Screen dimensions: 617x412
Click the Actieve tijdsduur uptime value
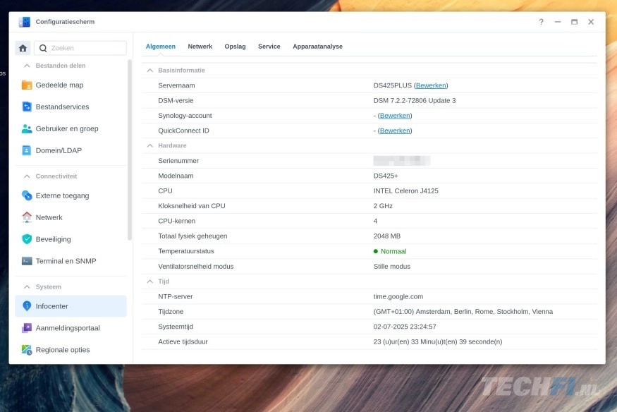[x=438, y=342]
